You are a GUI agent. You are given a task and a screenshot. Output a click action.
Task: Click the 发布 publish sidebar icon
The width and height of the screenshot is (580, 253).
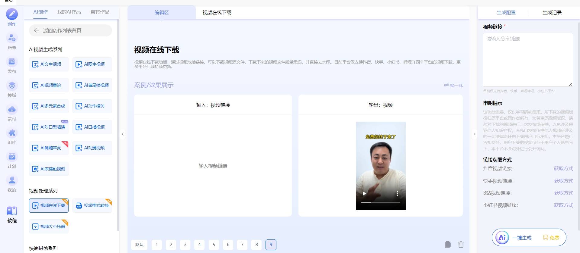point(12,62)
